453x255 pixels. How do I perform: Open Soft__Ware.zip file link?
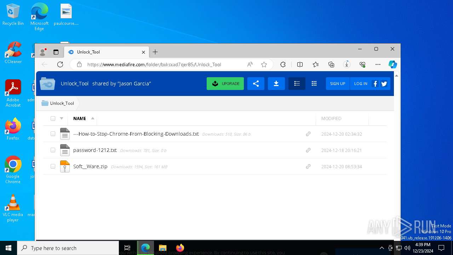pyautogui.click(x=90, y=166)
